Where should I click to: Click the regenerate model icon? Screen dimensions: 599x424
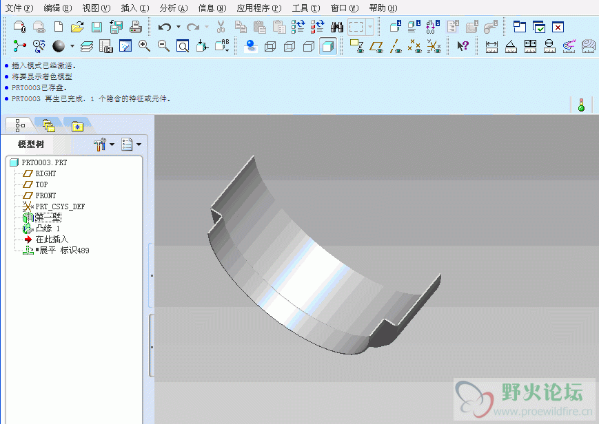pyautogui.click(x=298, y=27)
